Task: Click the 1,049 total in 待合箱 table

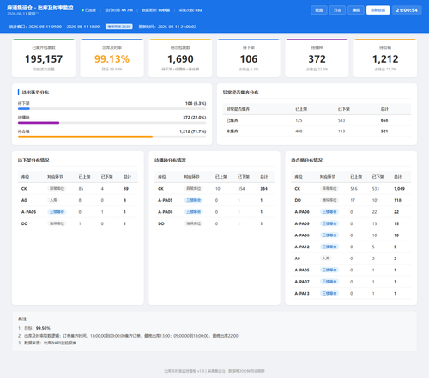Action: coord(399,189)
